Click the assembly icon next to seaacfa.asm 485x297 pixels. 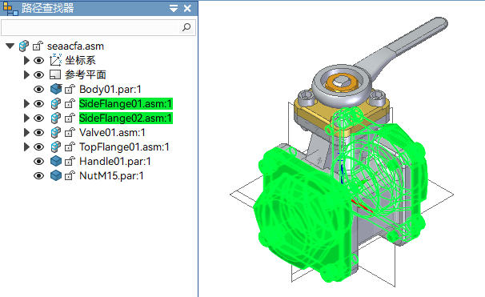tap(24, 46)
